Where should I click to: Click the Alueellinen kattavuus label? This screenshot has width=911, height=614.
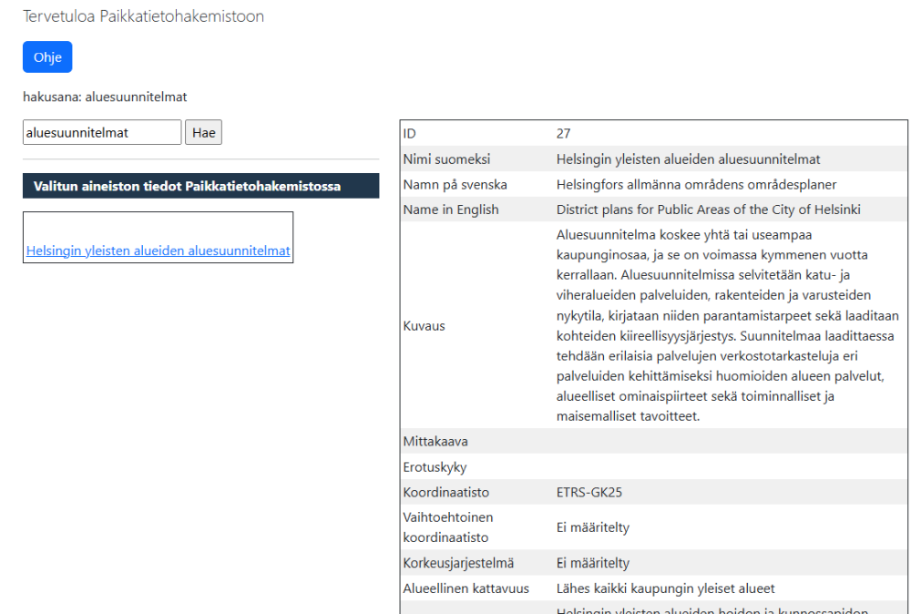click(x=466, y=588)
